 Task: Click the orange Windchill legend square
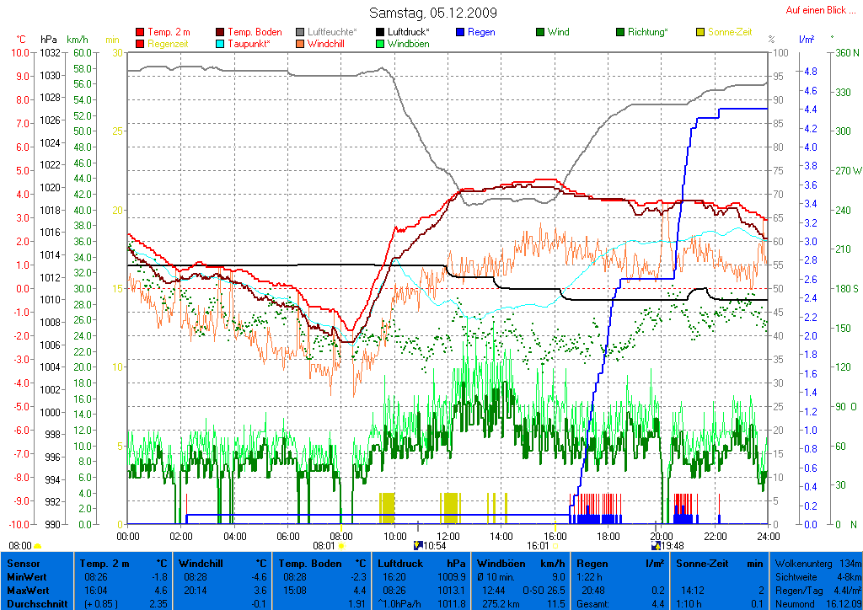coord(301,43)
